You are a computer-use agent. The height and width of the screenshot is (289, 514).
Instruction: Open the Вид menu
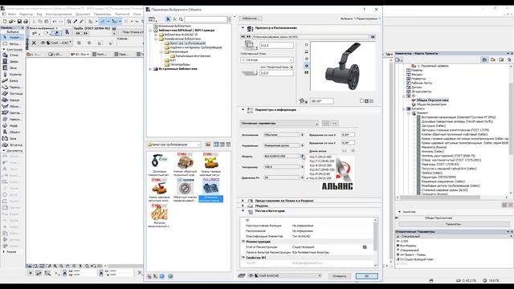point(39,14)
